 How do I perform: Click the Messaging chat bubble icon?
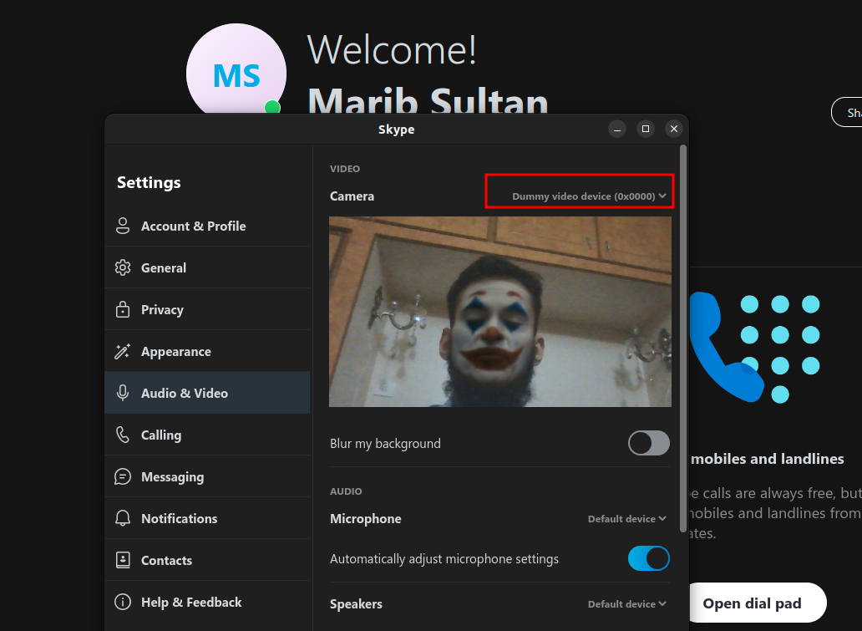point(123,476)
